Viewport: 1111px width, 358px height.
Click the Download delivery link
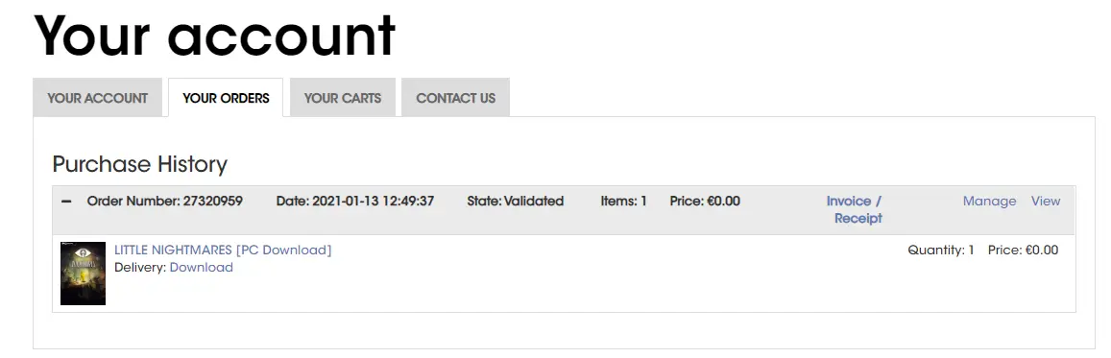202,268
